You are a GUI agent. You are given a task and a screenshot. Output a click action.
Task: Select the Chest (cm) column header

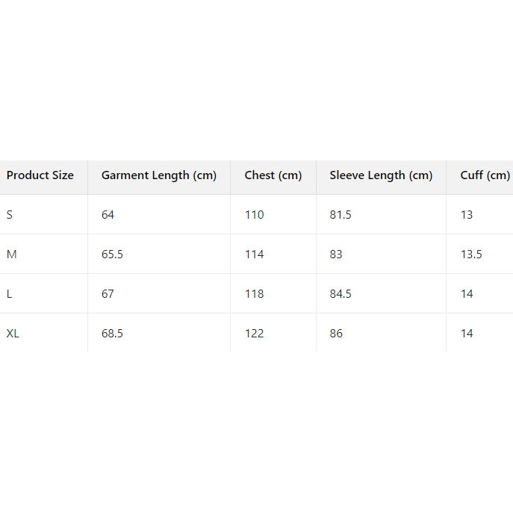tap(273, 175)
